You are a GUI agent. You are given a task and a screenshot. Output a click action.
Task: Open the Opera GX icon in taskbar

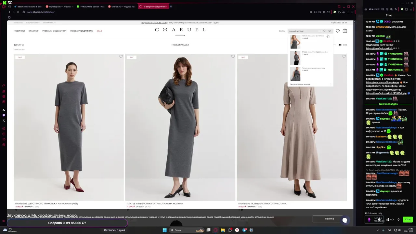[x=215, y=230]
